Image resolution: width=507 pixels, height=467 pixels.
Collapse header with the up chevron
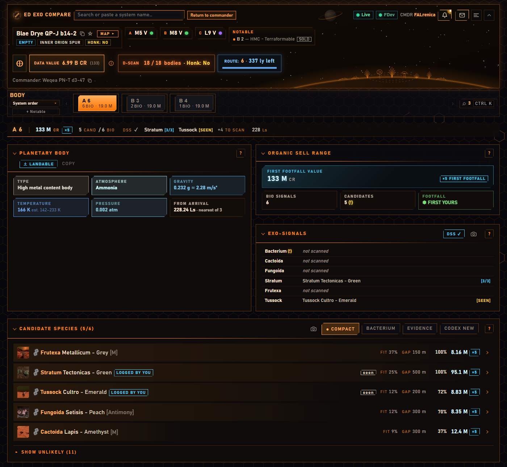[x=489, y=15]
